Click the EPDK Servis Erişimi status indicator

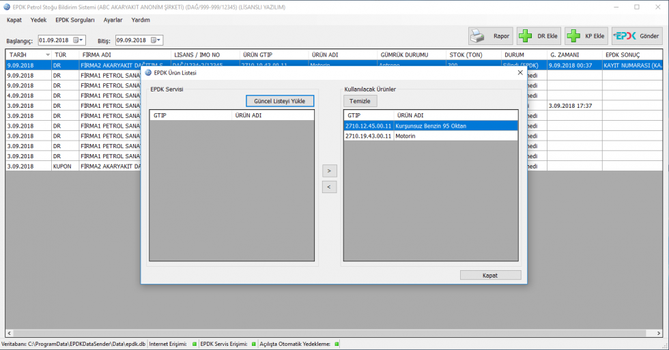point(254,345)
